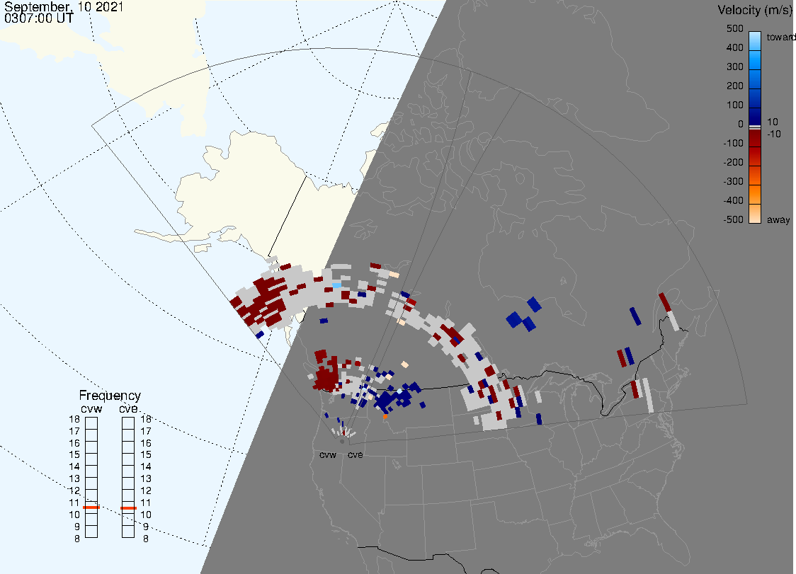
Task: Pick the orange segment of the color bar
Action: (755, 195)
